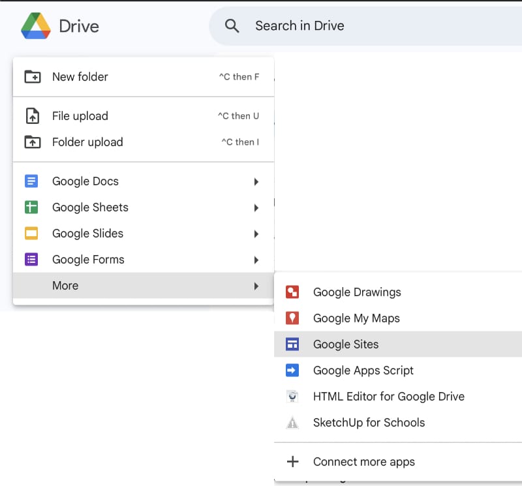This screenshot has width=522, height=486.
Task: Open HTML Editor for Google Drive
Action: click(388, 397)
